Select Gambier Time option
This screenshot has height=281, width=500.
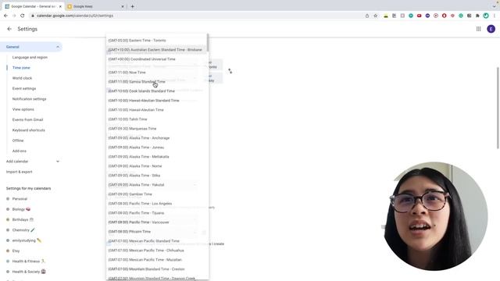(156, 194)
